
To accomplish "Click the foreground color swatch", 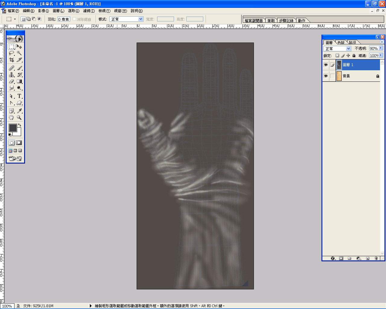I will click(13, 128).
